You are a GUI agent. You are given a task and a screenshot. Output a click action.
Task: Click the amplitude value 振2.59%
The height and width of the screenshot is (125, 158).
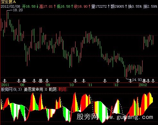coord(150,6)
